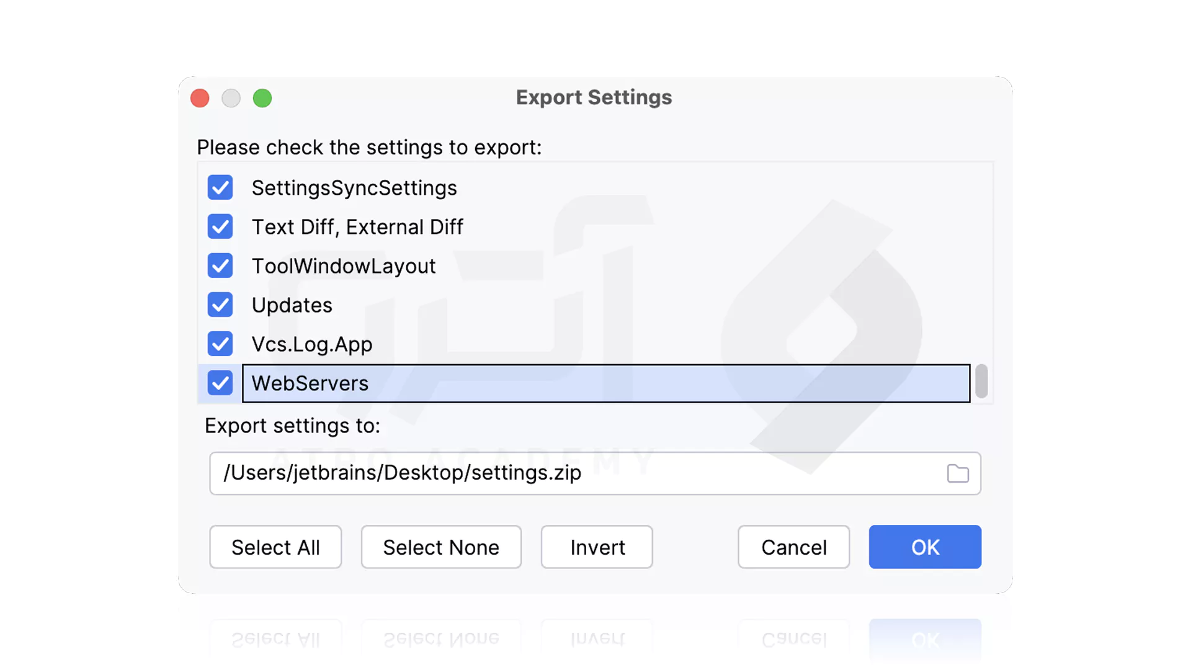The image size is (1191, 670).
Task: Close the dialog with the red button
Action: pos(200,98)
